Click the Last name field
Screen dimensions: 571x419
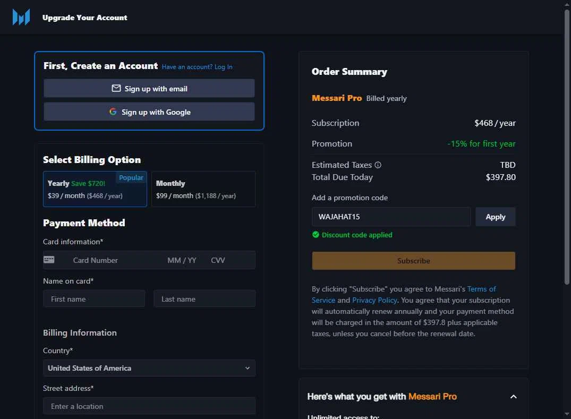204,299
